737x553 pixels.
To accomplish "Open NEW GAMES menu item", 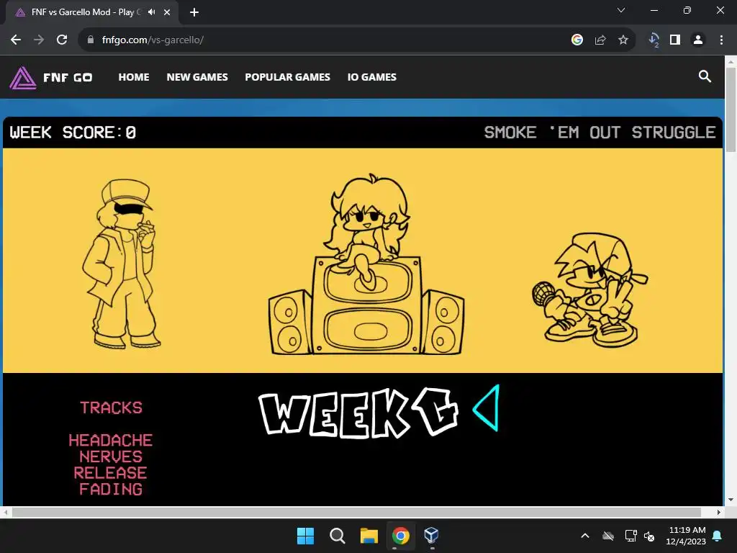I will (197, 77).
